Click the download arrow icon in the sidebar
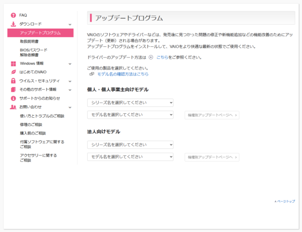This screenshot has height=232, width=302. coord(13,24)
